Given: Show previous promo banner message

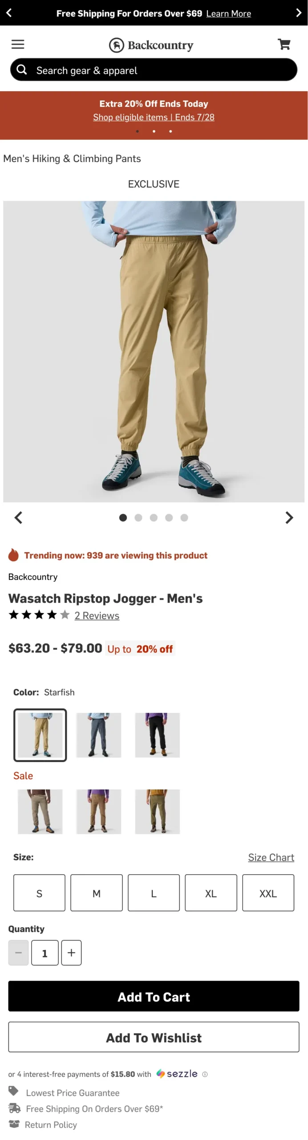Looking at the screenshot, I should tap(9, 13).
